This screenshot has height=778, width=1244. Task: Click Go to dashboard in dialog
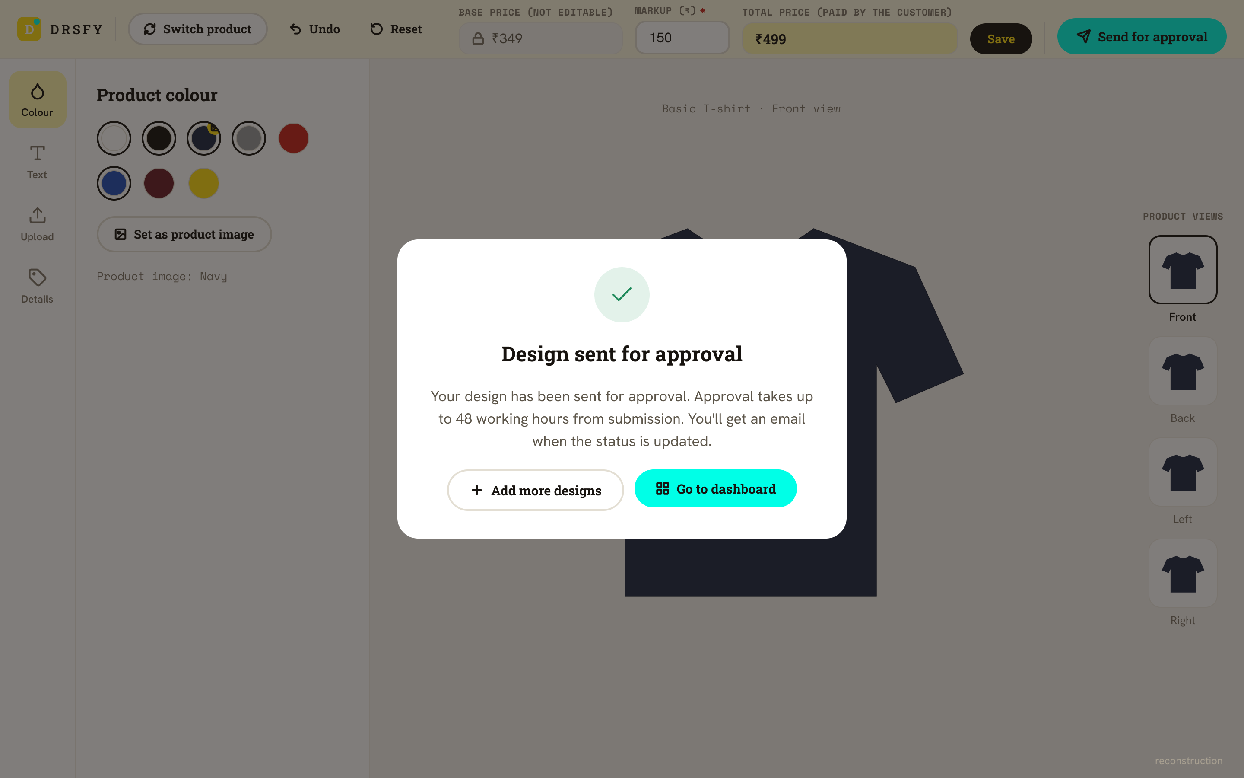716,488
